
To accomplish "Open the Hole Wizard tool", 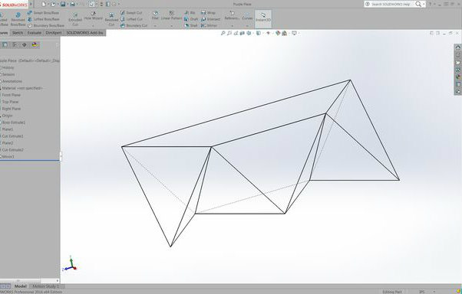I will [94, 15].
